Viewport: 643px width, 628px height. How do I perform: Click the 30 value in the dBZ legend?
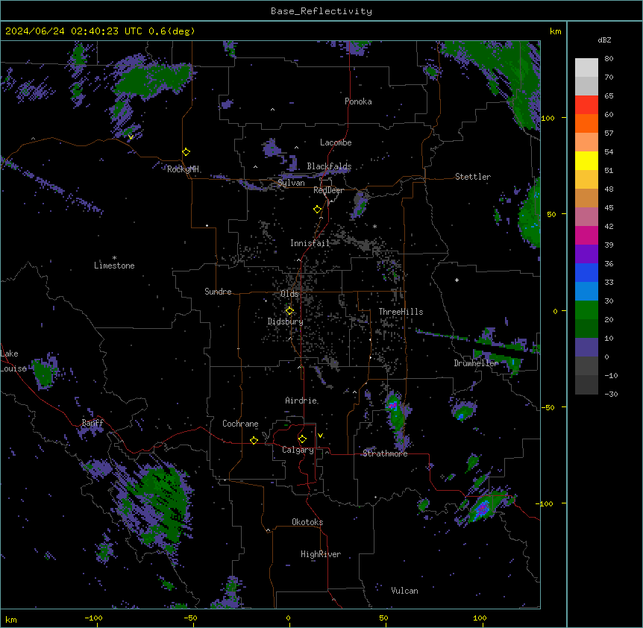pyautogui.click(x=609, y=301)
